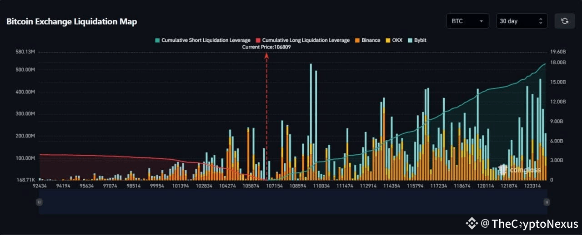Click the 105874 price axis label

point(251,186)
